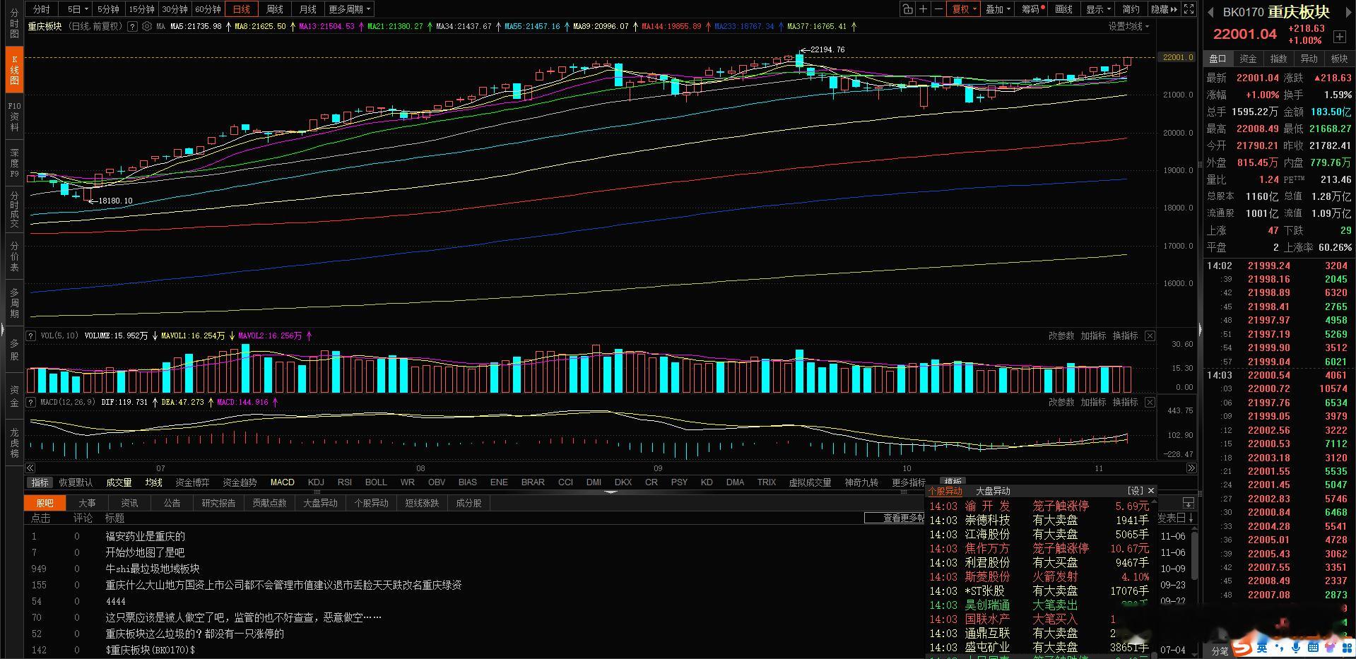This screenshot has height=659, width=1356.
Task: Activate the 画线 drawing tool
Action: click(1063, 9)
